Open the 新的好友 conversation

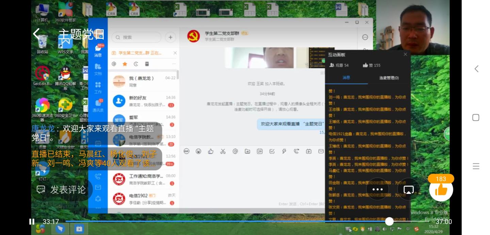(x=143, y=101)
